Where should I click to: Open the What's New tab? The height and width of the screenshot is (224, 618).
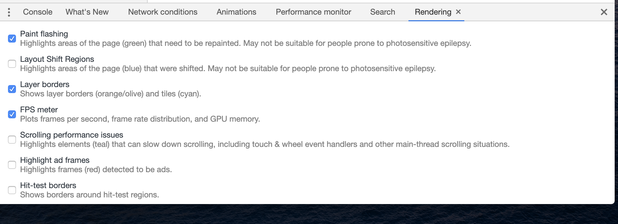click(87, 12)
